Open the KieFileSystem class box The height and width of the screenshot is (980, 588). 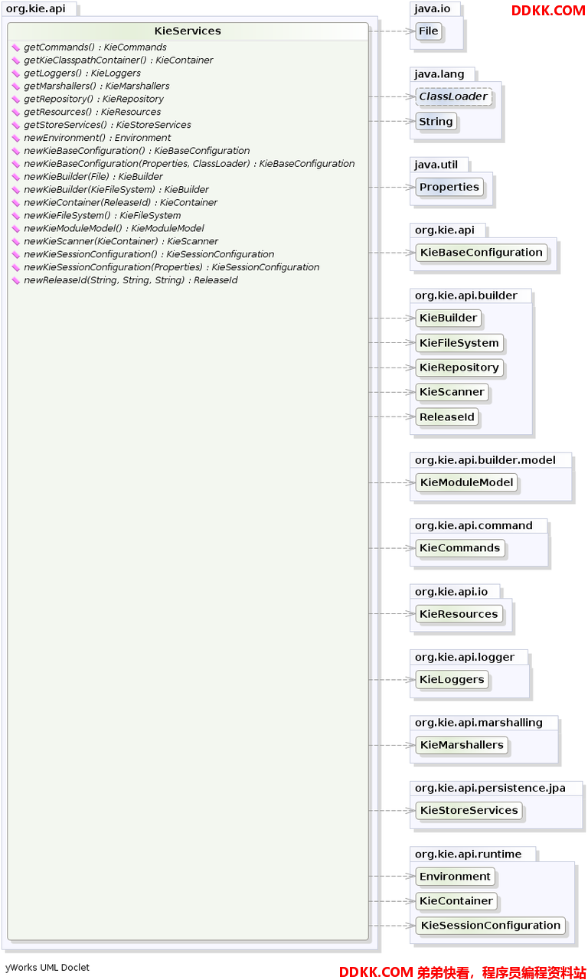(x=459, y=343)
